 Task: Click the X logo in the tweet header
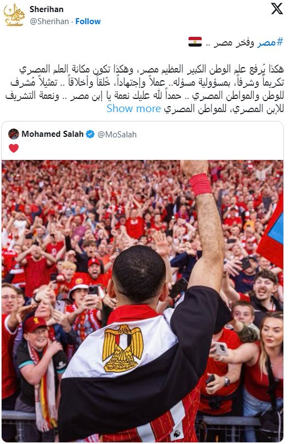point(277,9)
